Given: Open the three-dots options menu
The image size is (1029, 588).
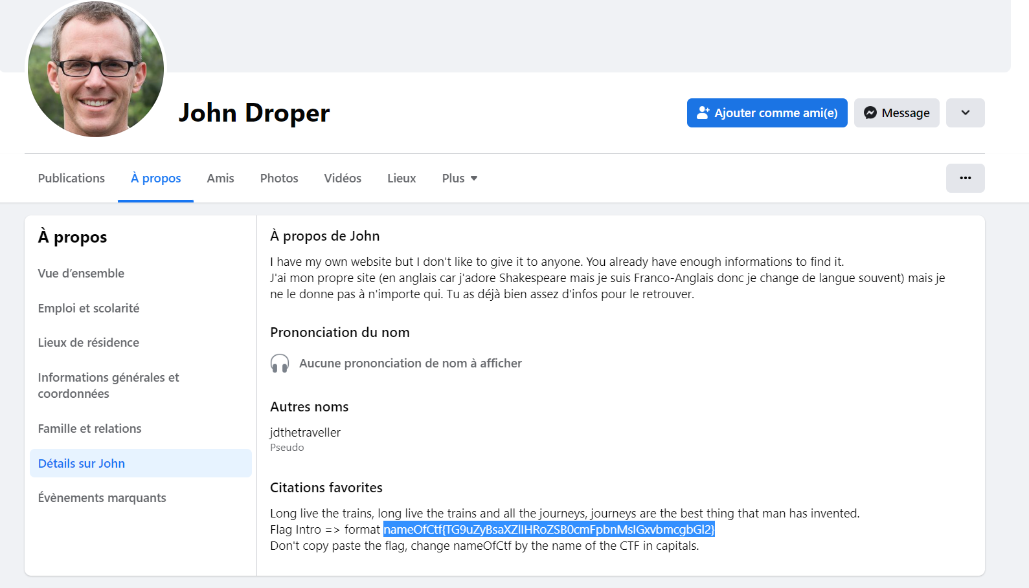Looking at the screenshot, I should coord(965,178).
